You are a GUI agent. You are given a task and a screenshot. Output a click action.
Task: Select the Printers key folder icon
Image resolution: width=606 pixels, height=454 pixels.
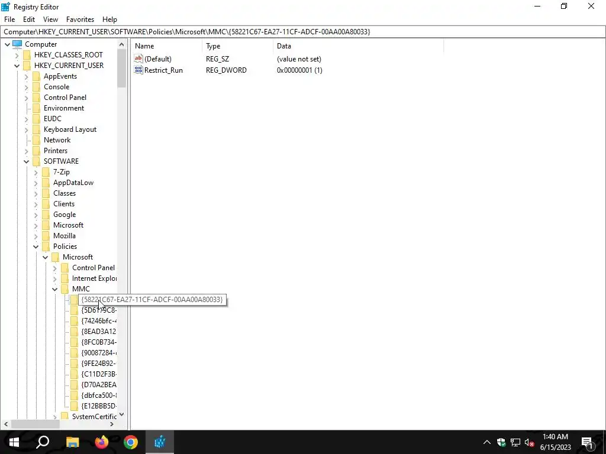36,151
